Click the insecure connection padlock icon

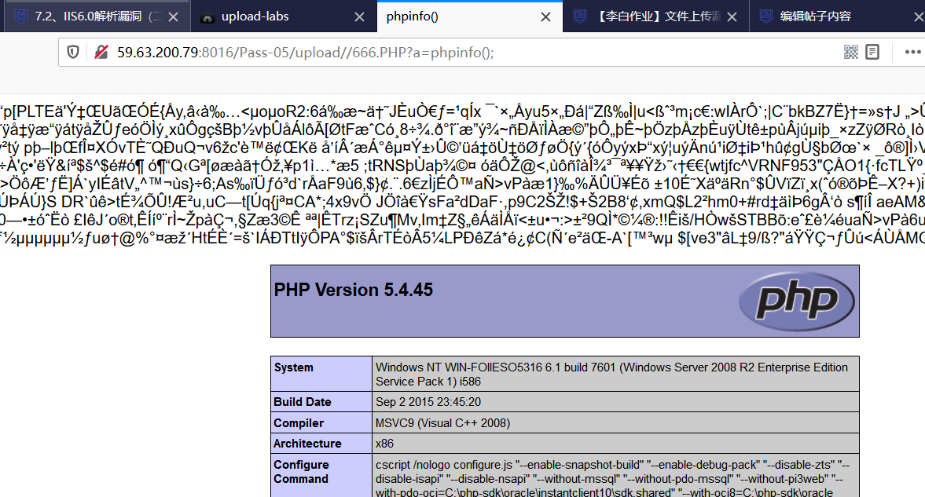point(101,53)
